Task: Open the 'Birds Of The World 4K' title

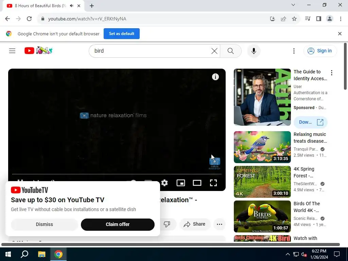Action: [x=307, y=207]
